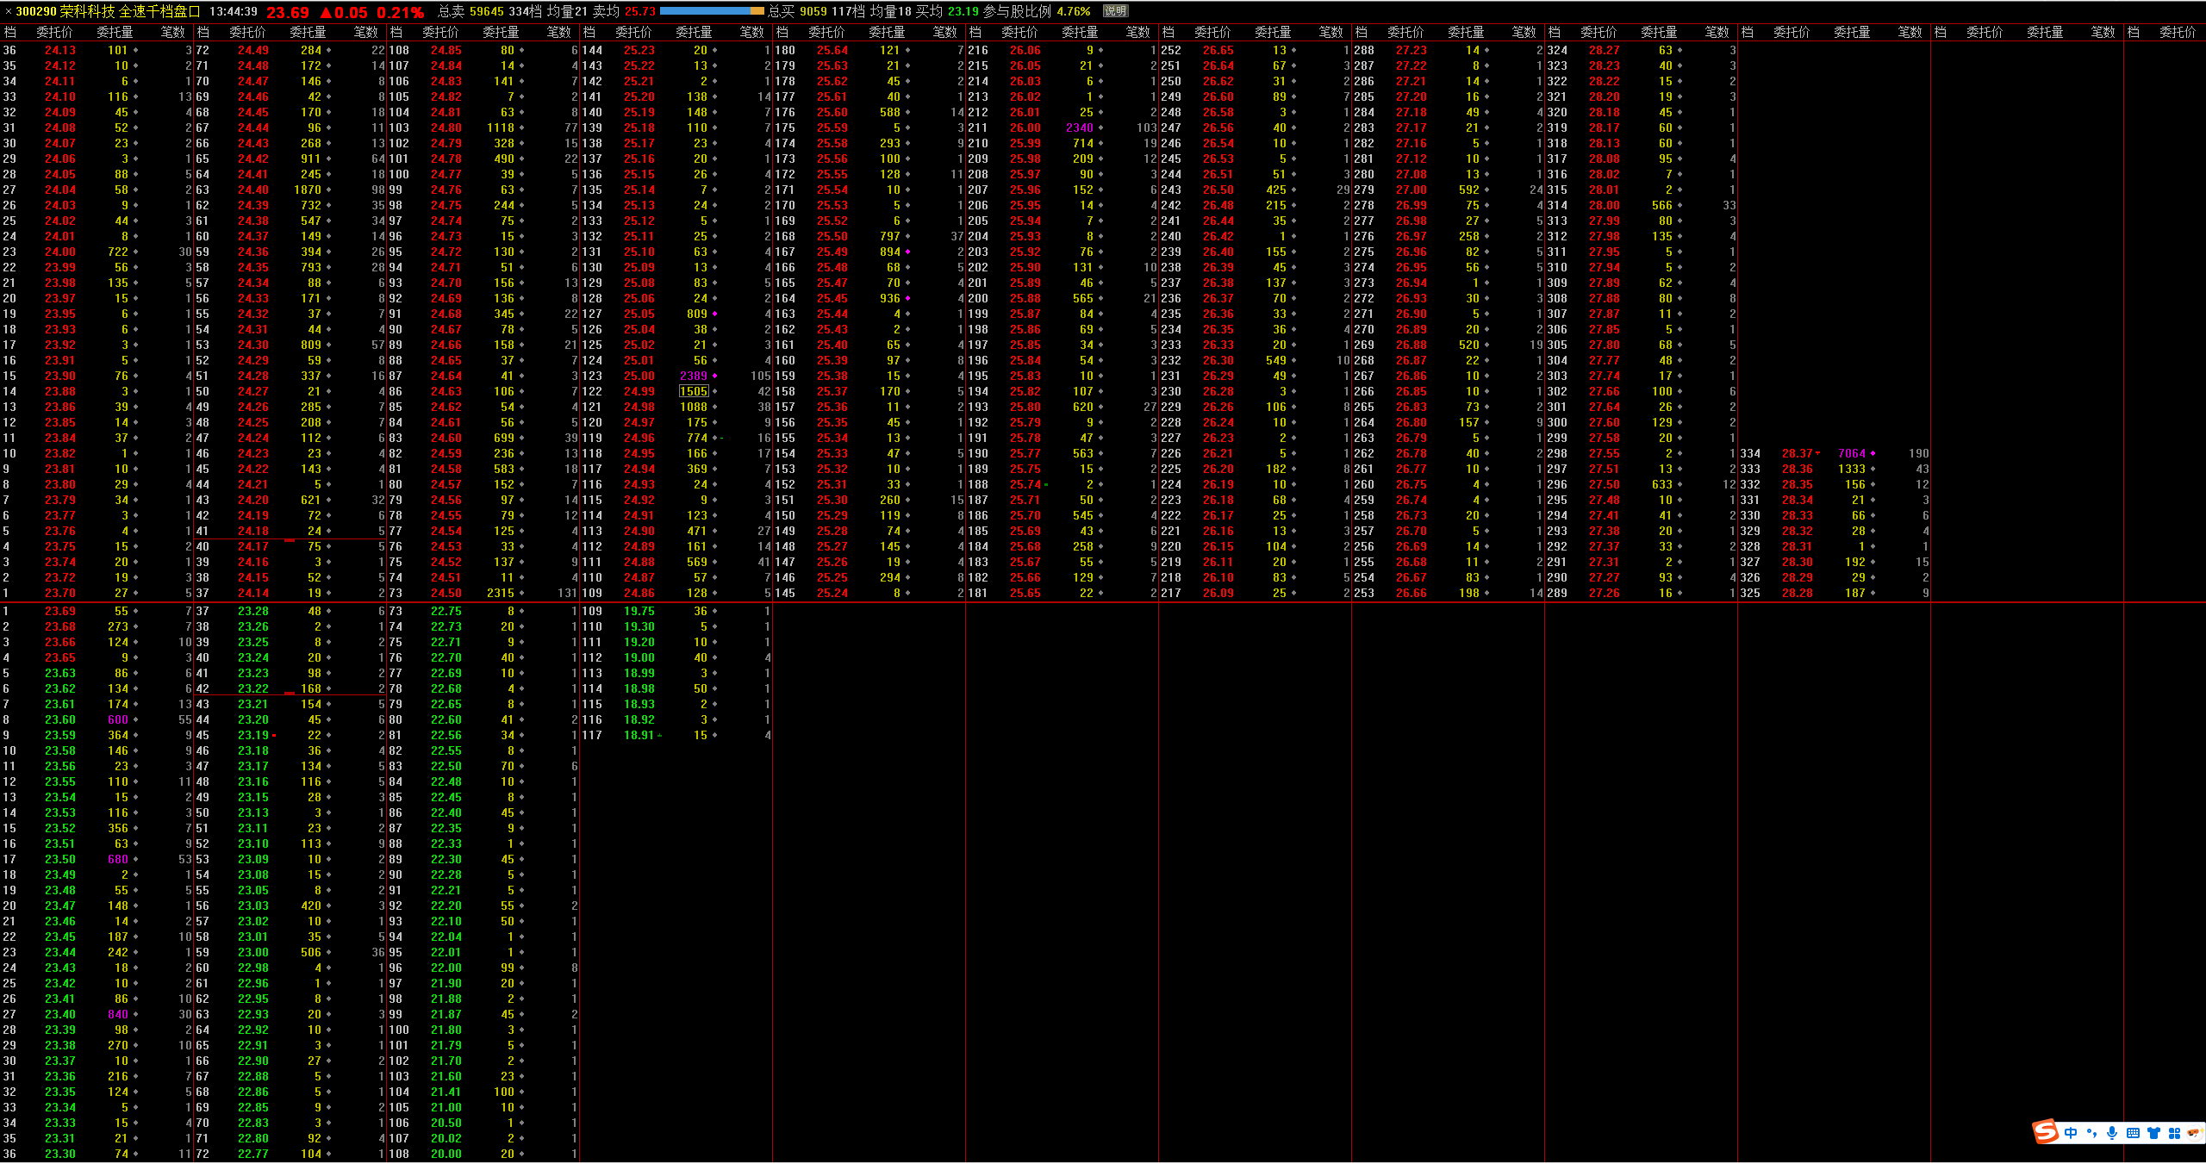Start voice input with microphone icon
This screenshot has width=2206, height=1164.
pyautogui.click(x=2112, y=1133)
